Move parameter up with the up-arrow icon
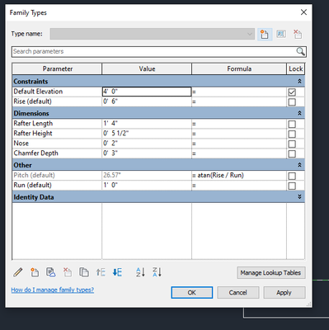The image size is (329, 330). [x=101, y=272]
